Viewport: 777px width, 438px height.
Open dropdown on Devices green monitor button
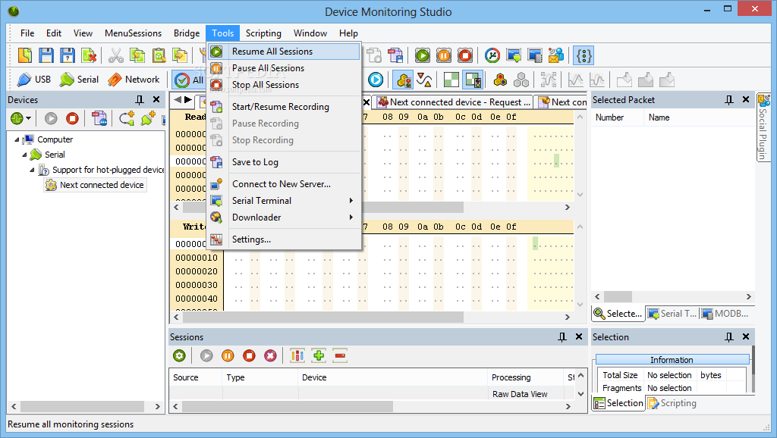tap(28, 119)
